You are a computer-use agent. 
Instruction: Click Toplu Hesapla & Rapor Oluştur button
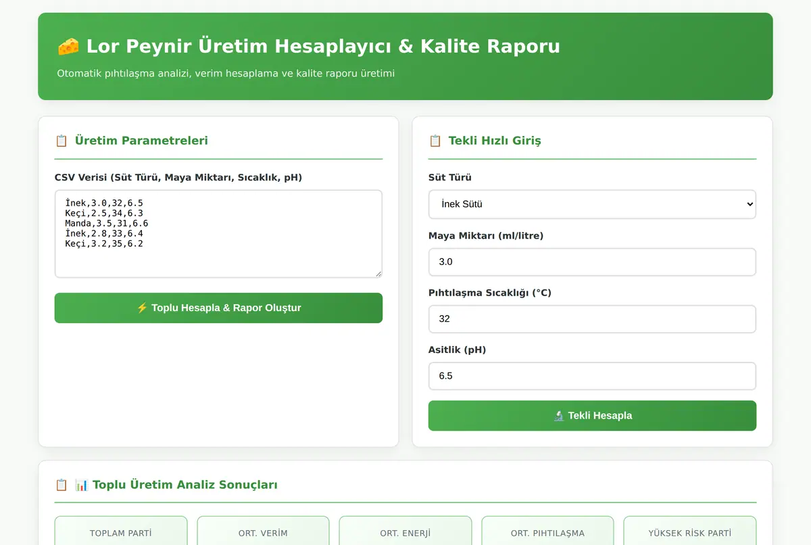click(x=218, y=308)
